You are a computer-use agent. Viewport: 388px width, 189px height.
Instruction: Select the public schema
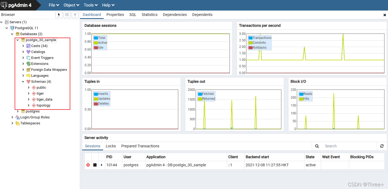tap(41, 87)
